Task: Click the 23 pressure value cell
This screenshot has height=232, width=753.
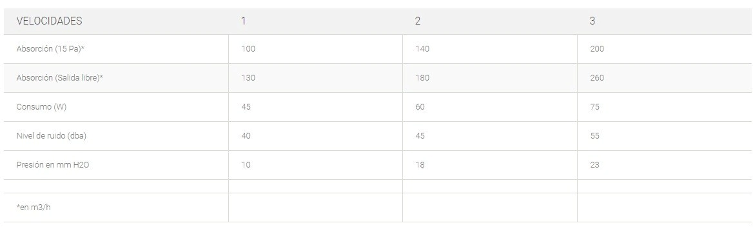Action: (x=665, y=165)
